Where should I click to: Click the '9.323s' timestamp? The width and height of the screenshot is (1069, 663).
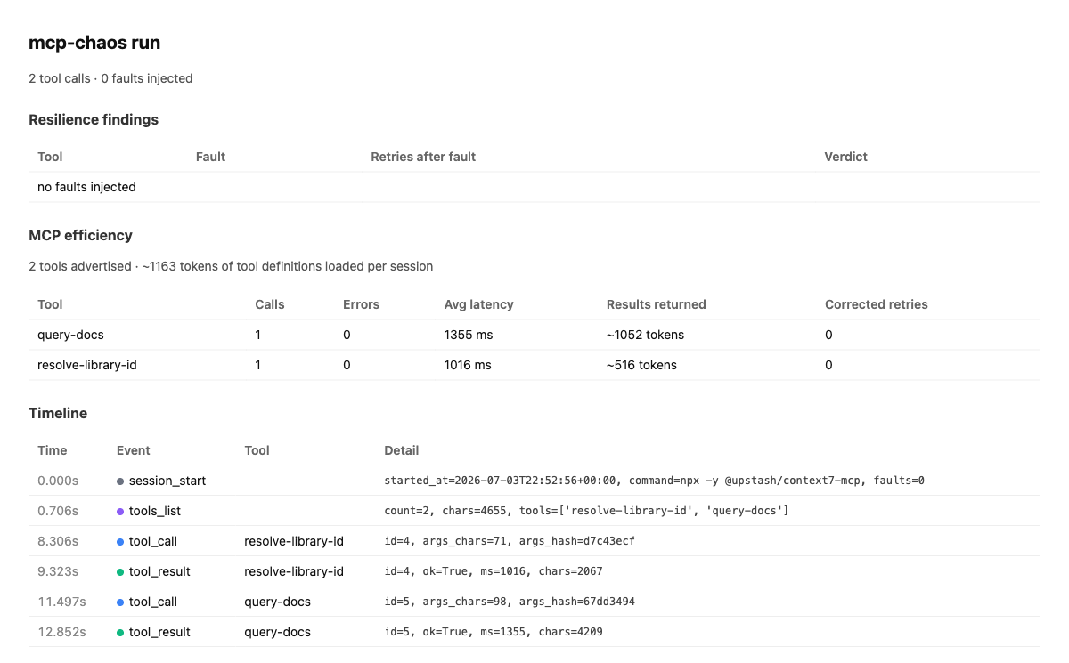tap(58, 571)
